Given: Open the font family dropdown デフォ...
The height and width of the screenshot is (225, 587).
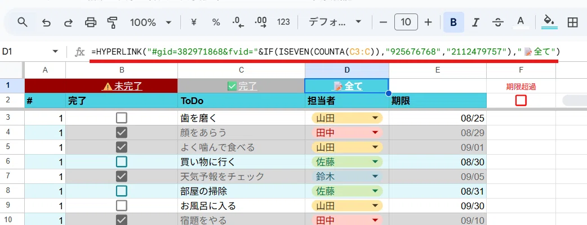Looking at the screenshot, I should point(335,22).
